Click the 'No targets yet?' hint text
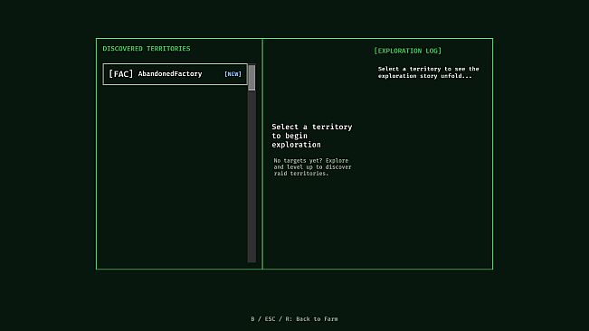The height and width of the screenshot is (331, 589). click(x=312, y=167)
